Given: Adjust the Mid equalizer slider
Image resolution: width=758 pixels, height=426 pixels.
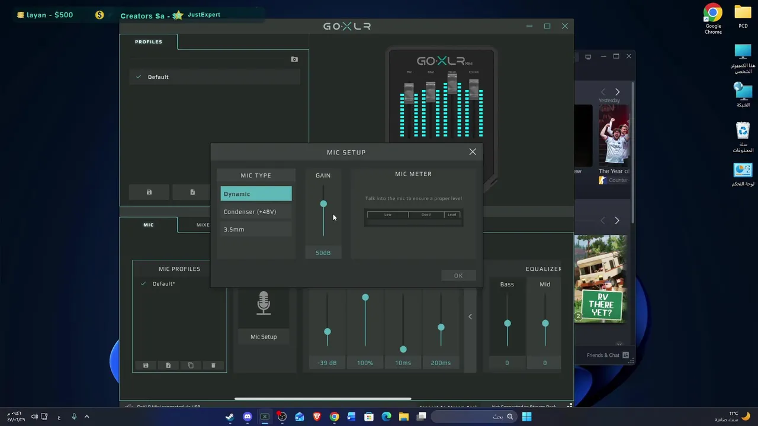Looking at the screenshot, I should point(545,324).
